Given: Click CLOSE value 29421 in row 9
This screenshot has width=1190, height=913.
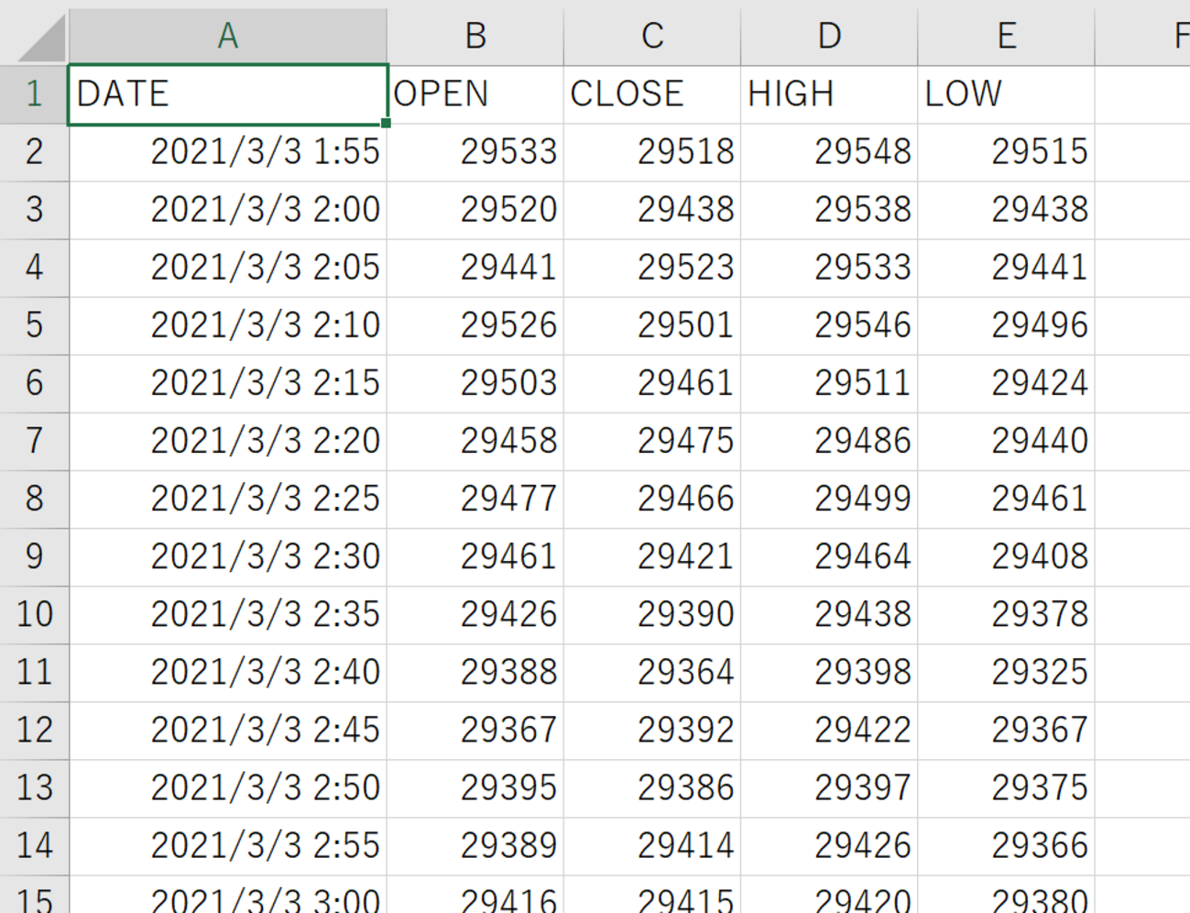Looking at the screenshot, I should pos(652,556).
